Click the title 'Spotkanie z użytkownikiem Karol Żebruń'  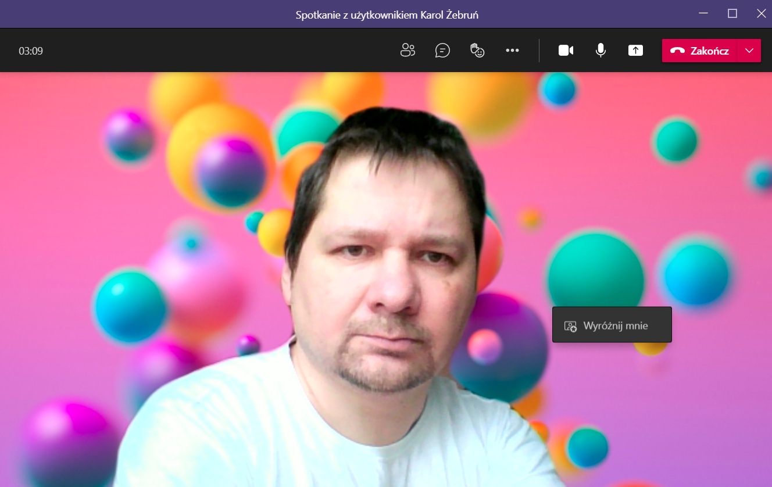tap(387, 15)
